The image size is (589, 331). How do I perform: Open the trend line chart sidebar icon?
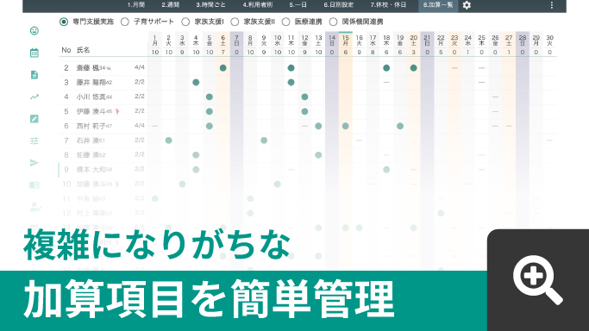tap(34, 97)
